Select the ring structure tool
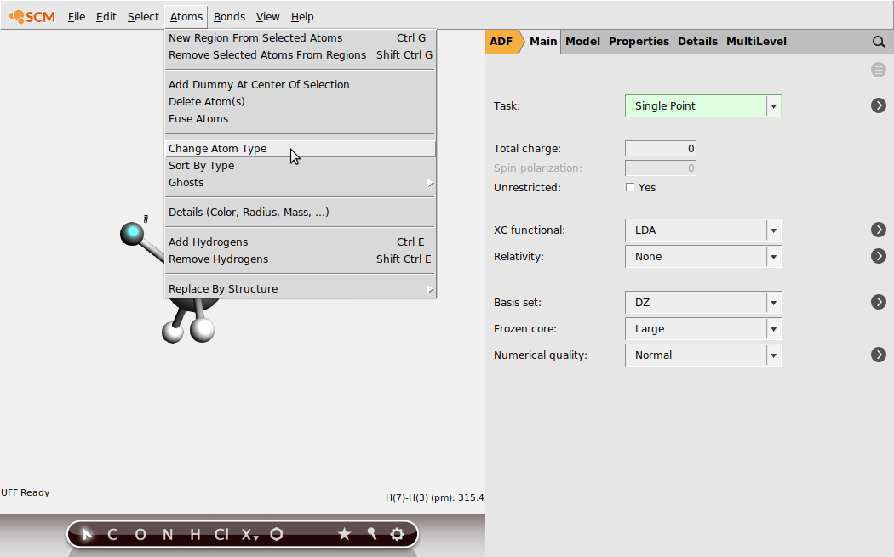 [277, 534]
